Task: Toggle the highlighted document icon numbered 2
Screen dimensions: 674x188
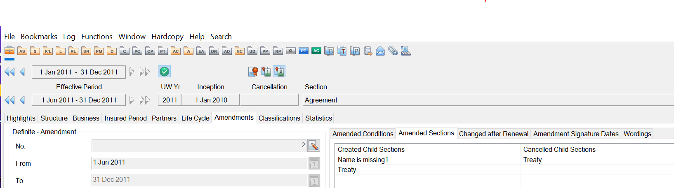Action: (279, 72)
